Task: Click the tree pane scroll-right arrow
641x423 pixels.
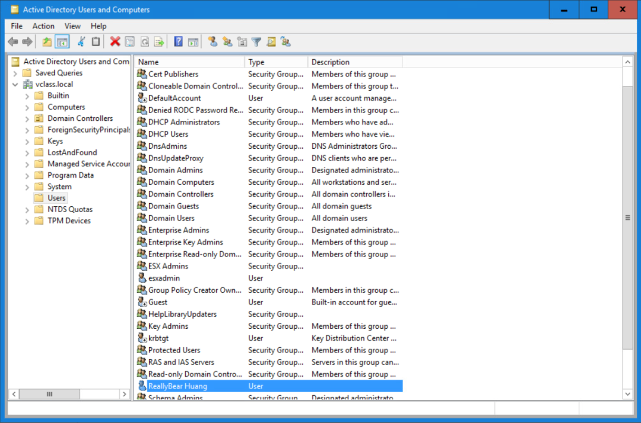Action: coord(124,394)
